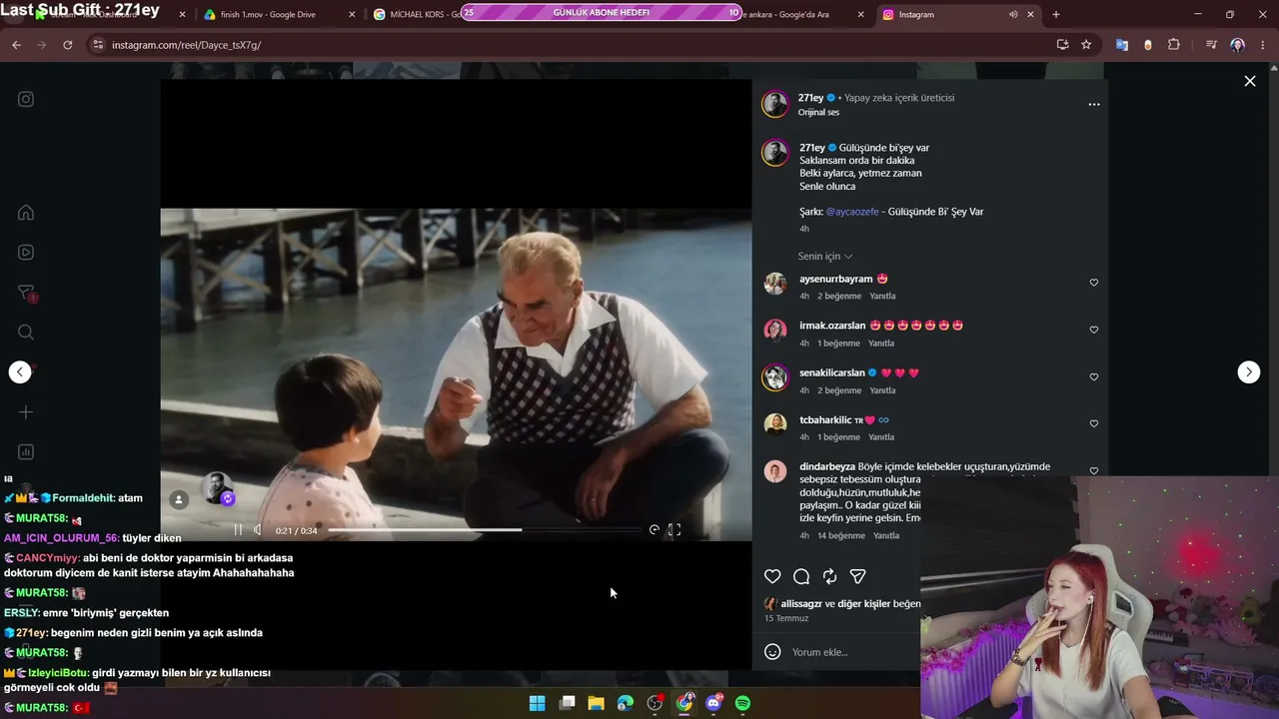Open the Chrome profile avatar menu
Screen dimensions: 1279x719
click(x=1238, y=45)
